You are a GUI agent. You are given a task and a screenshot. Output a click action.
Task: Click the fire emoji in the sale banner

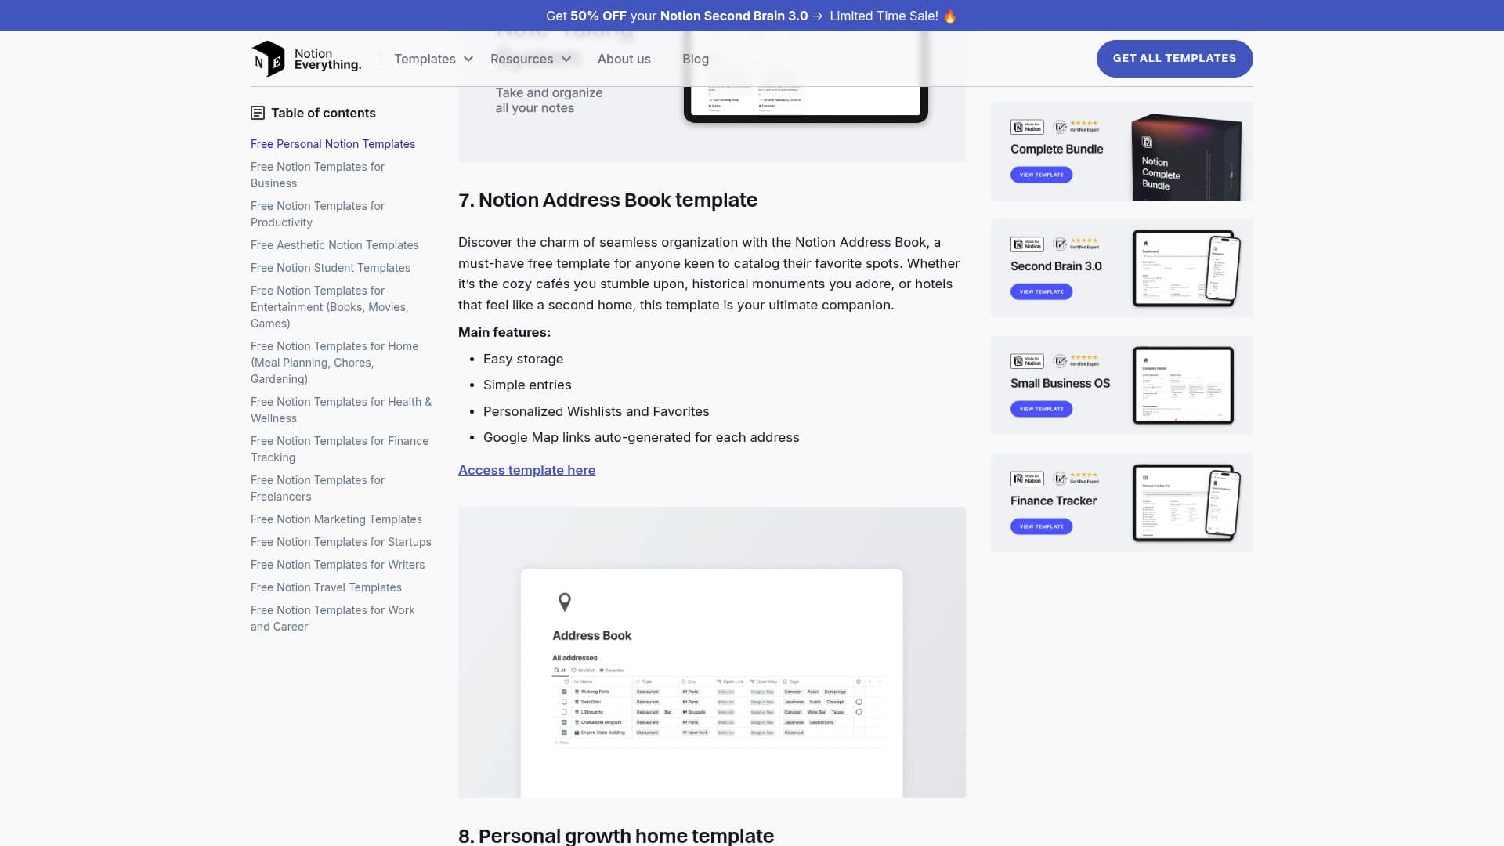(x=950, y=16)
